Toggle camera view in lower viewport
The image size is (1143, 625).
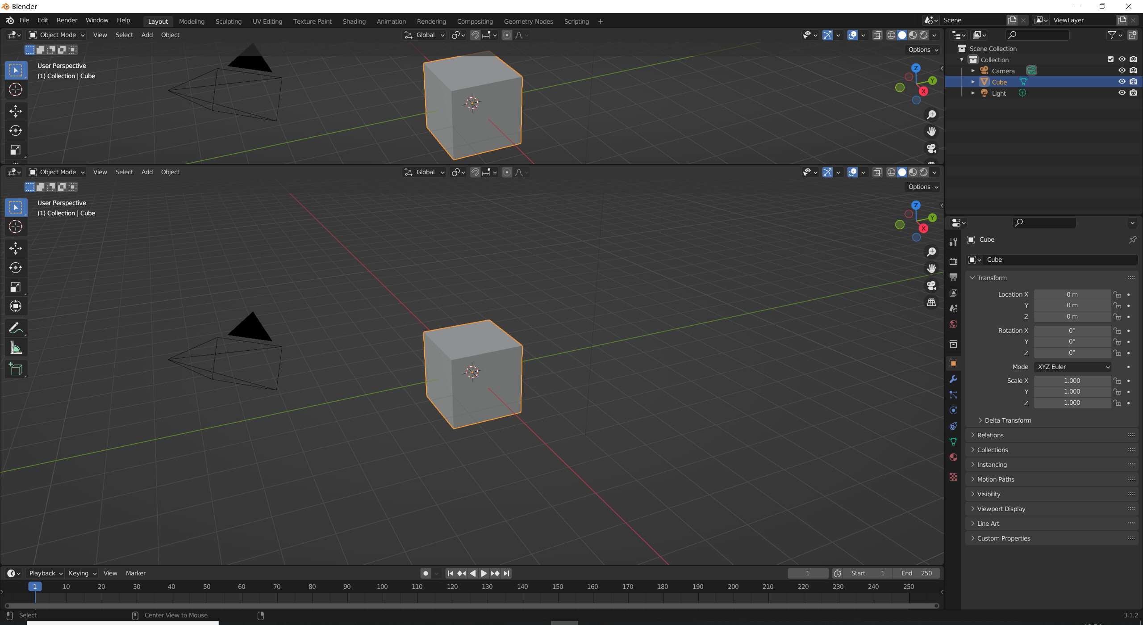931,285
